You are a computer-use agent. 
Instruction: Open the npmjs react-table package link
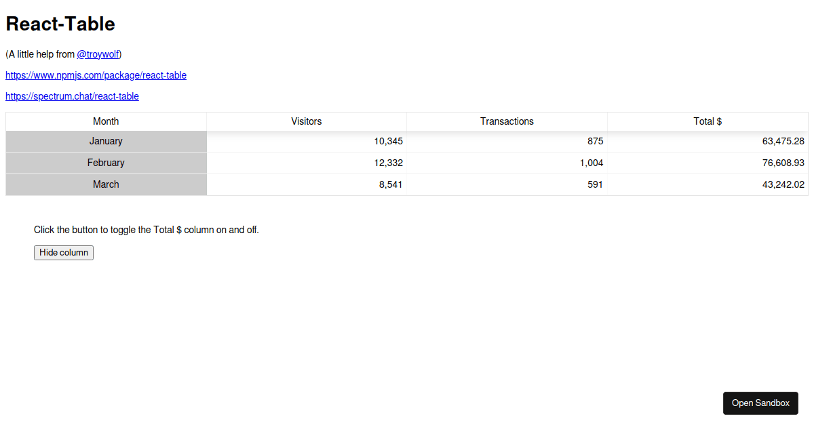coord(96,75)
